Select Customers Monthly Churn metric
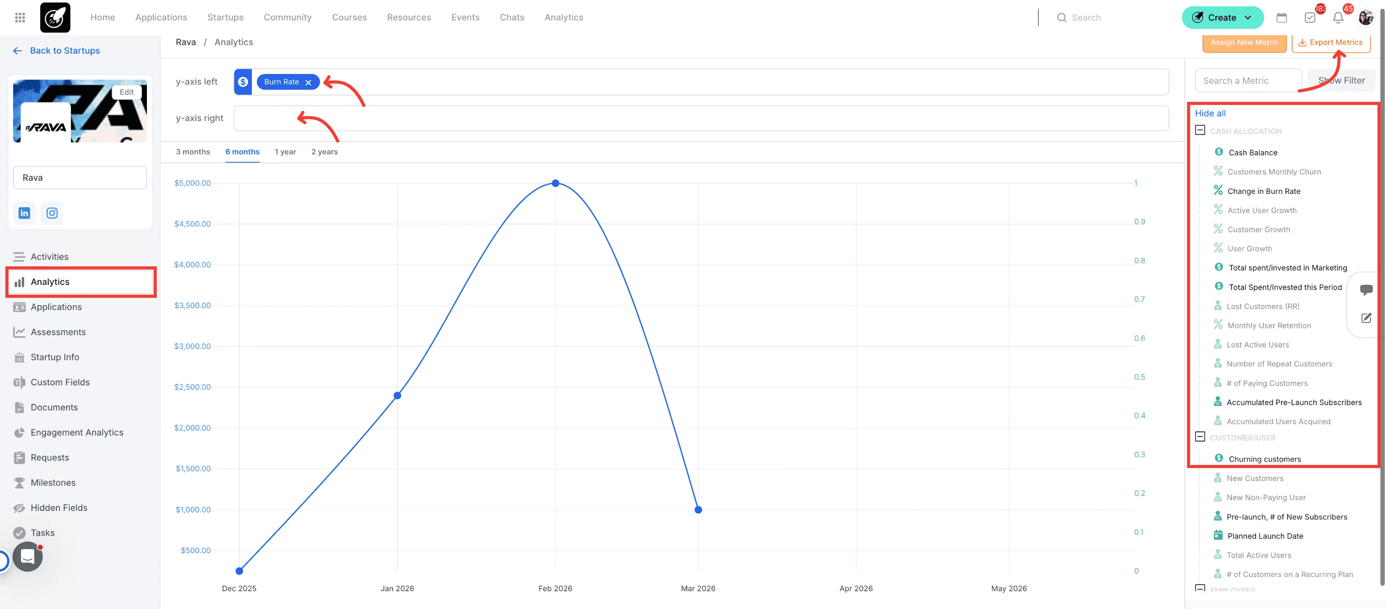 click(x=1274, y=171)
